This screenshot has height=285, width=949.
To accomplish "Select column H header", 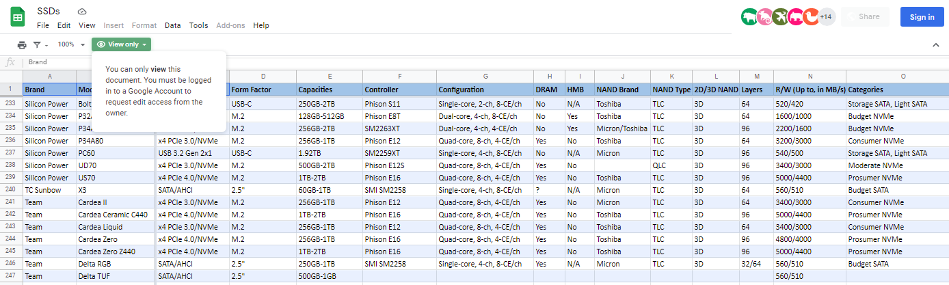I will pos(549,76).
